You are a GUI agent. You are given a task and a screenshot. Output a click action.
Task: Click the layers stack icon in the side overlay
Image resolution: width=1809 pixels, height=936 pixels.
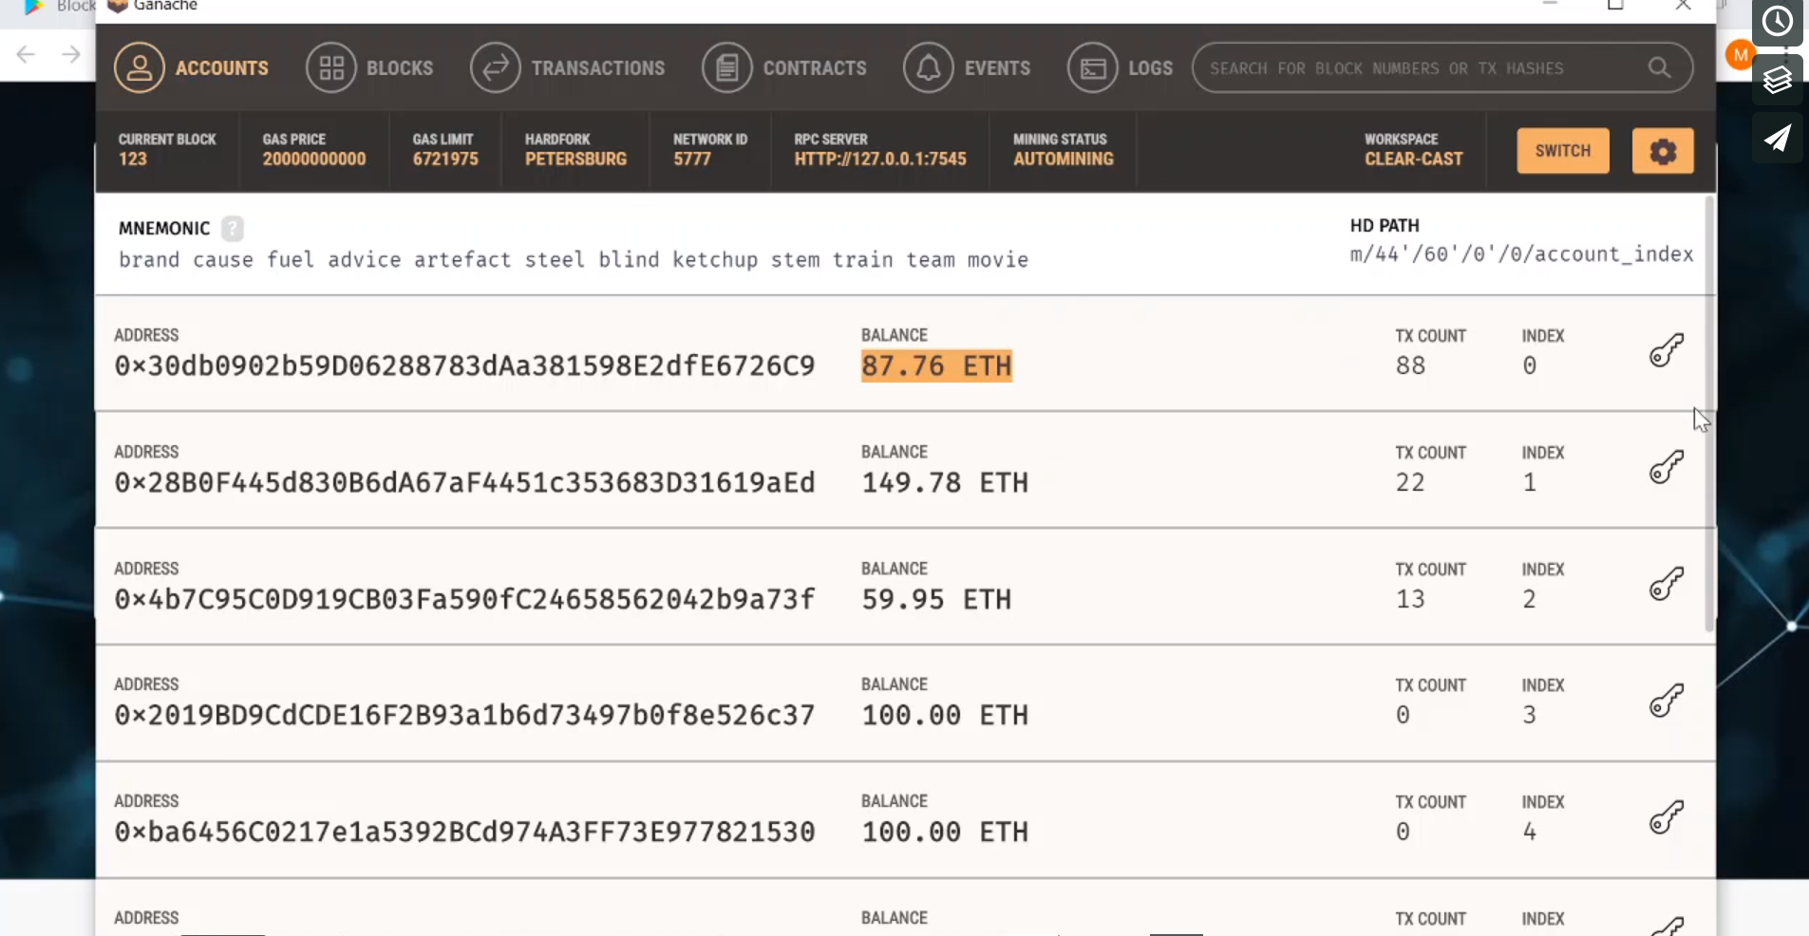1778,80
